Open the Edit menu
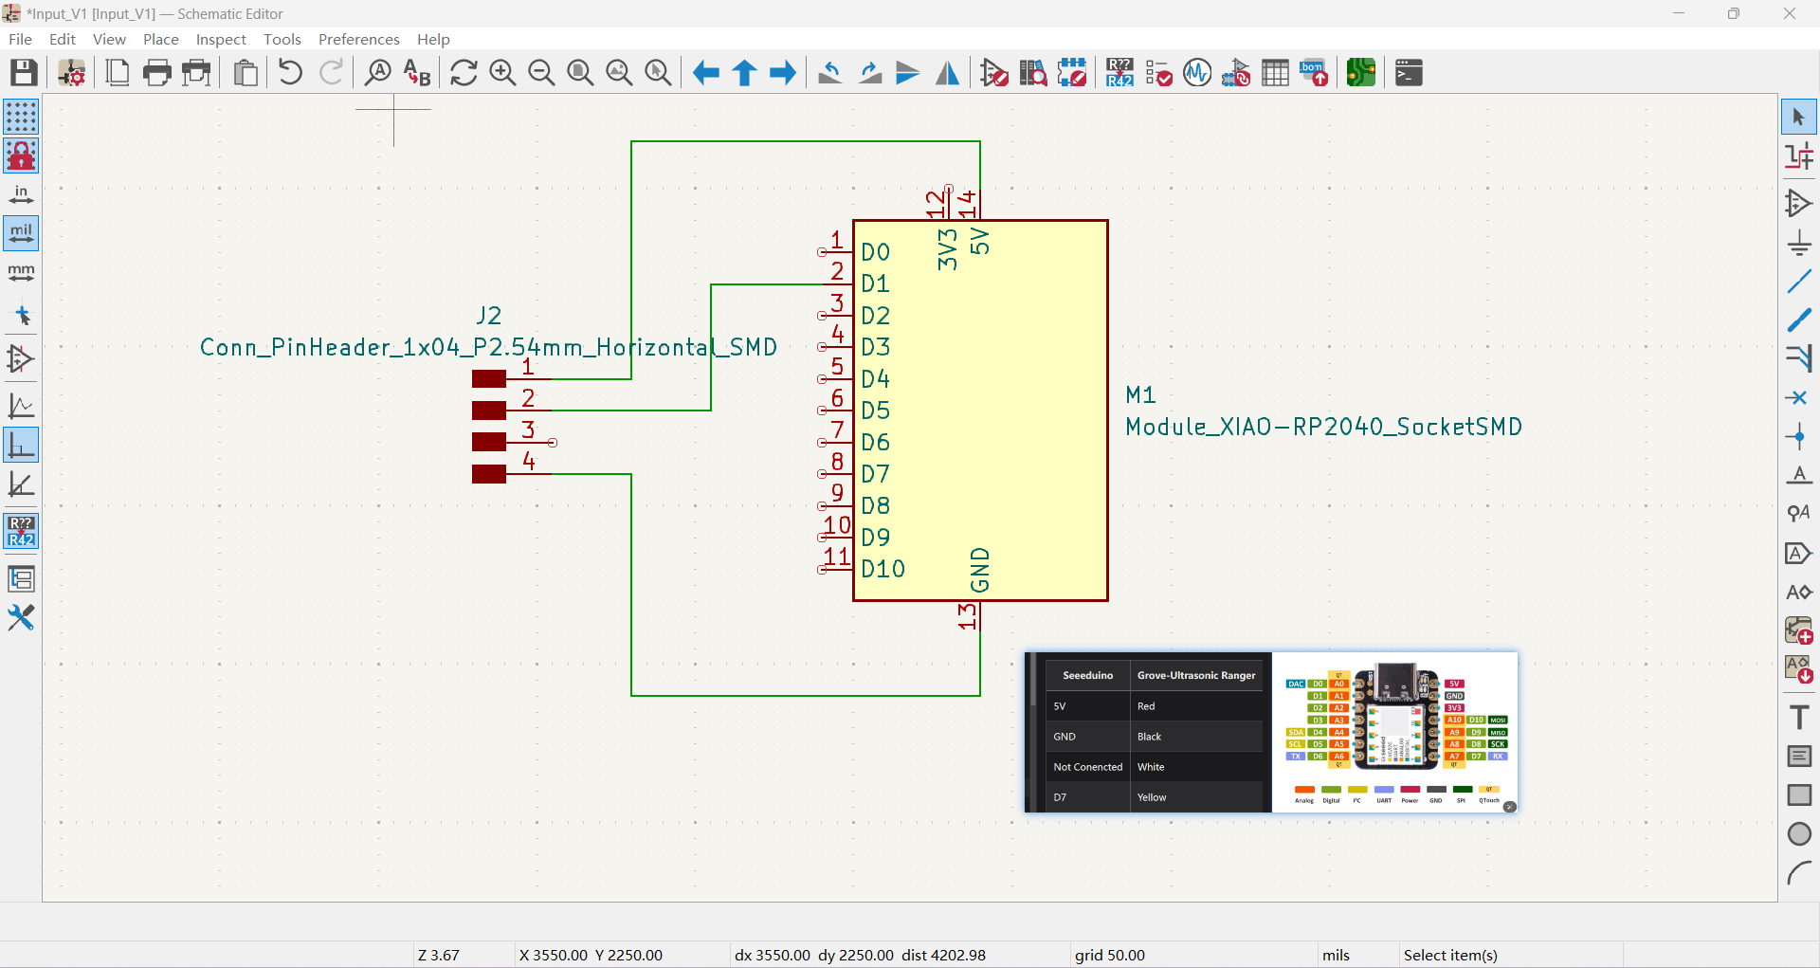1820x968 pixels. coord(63,39)
